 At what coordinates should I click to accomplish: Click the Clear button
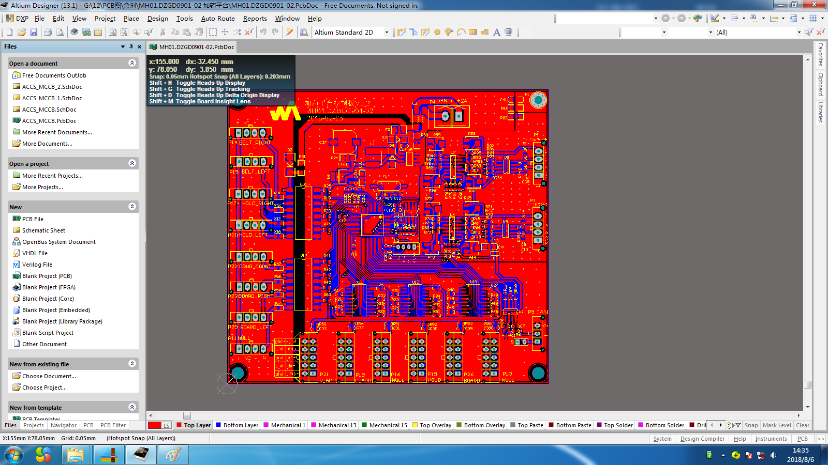803,425
